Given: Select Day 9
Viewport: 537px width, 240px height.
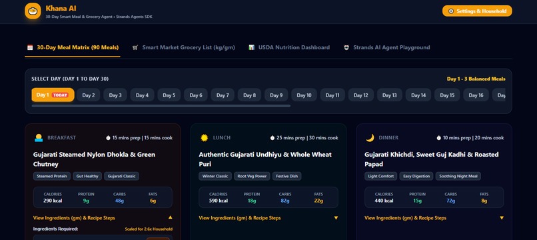Looking at the screenshot, I should click(276, 95).
